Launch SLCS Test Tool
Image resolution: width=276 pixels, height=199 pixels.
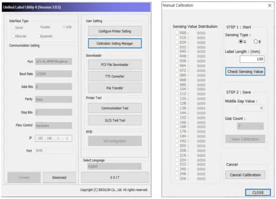[x=115, y=121]
